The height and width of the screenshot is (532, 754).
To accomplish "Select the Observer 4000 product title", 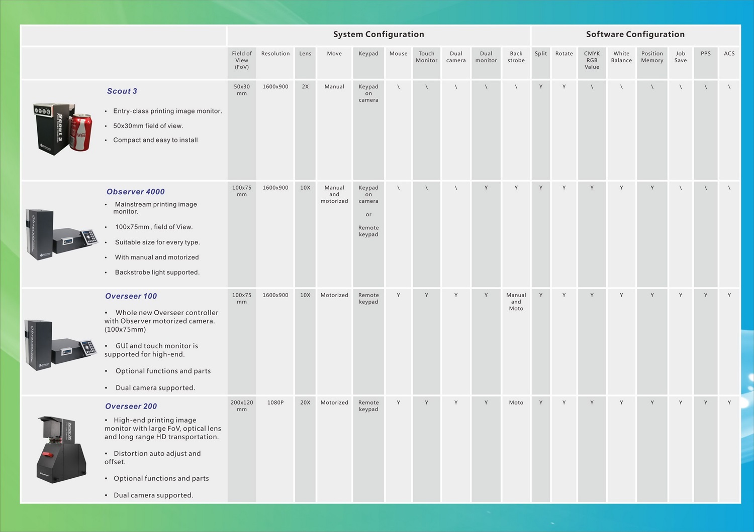I will click(x=136, y=192).
